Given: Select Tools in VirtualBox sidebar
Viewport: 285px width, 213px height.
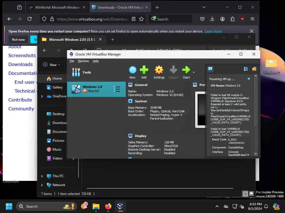Looking at the screenshot, I should 82,72.
